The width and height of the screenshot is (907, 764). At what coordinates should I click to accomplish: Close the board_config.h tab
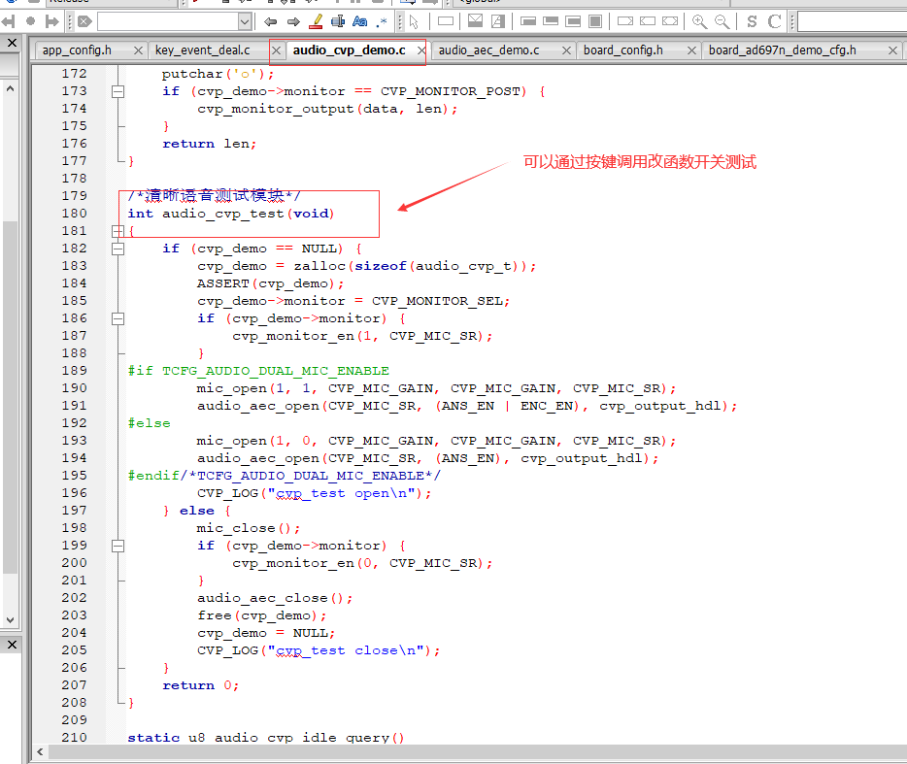(691, 50)
